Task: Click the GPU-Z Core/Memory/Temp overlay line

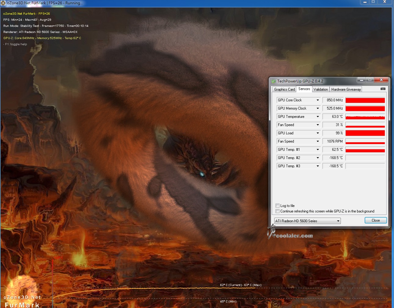Action: 42,38
